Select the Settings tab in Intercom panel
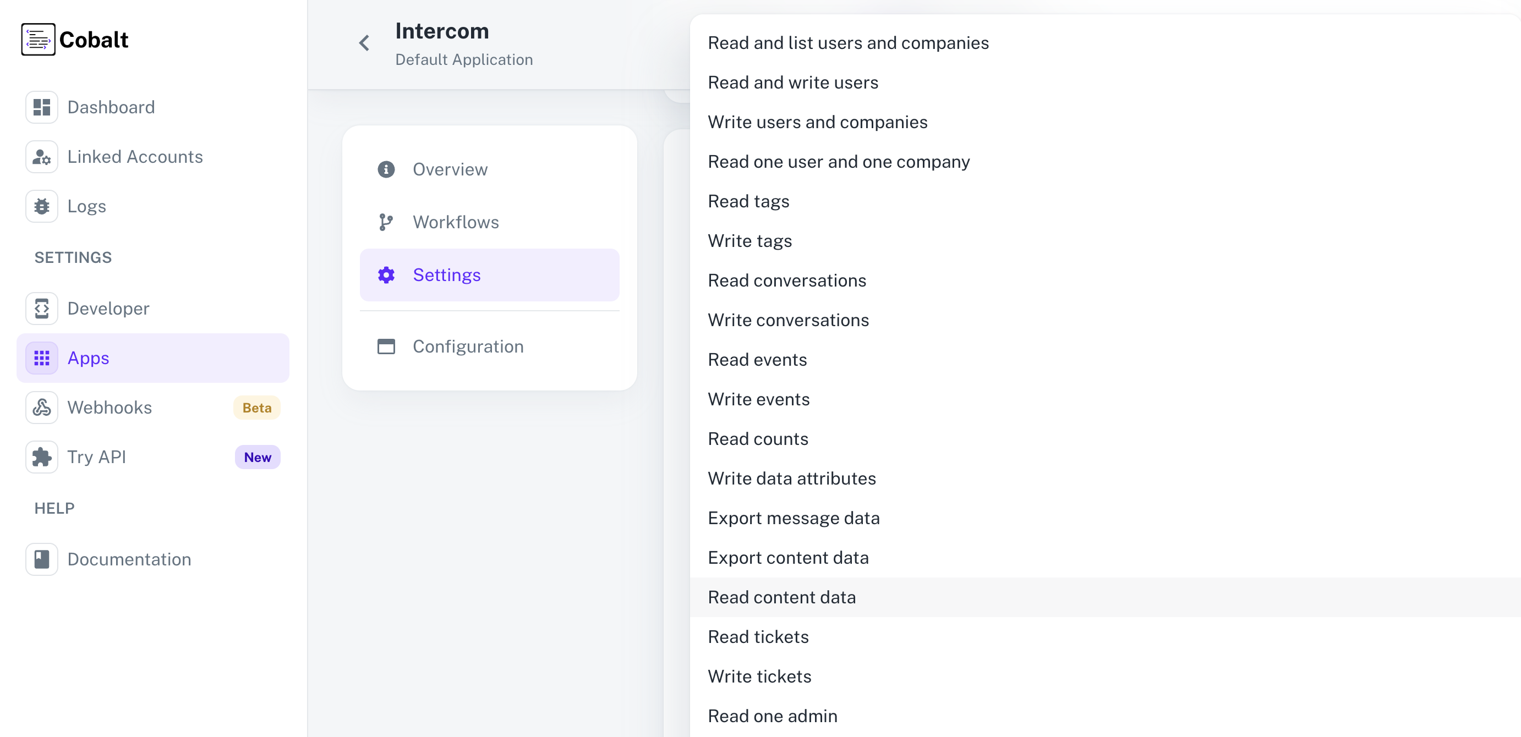This screenshot has height=737, width=1521. coord(446,275)
